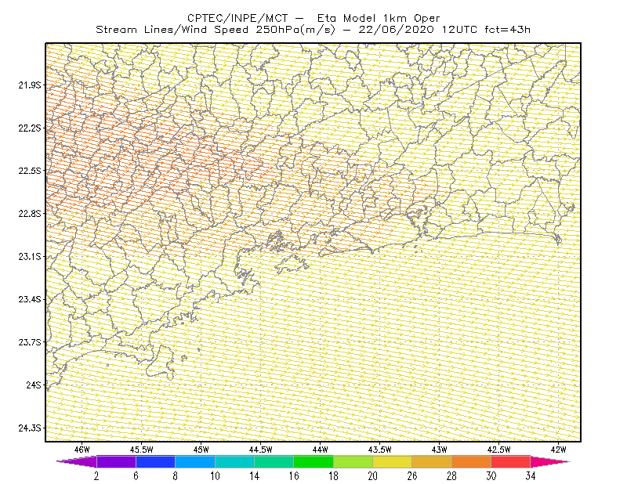Click the '45W' longitude label
627x484 pixels.
201,450
